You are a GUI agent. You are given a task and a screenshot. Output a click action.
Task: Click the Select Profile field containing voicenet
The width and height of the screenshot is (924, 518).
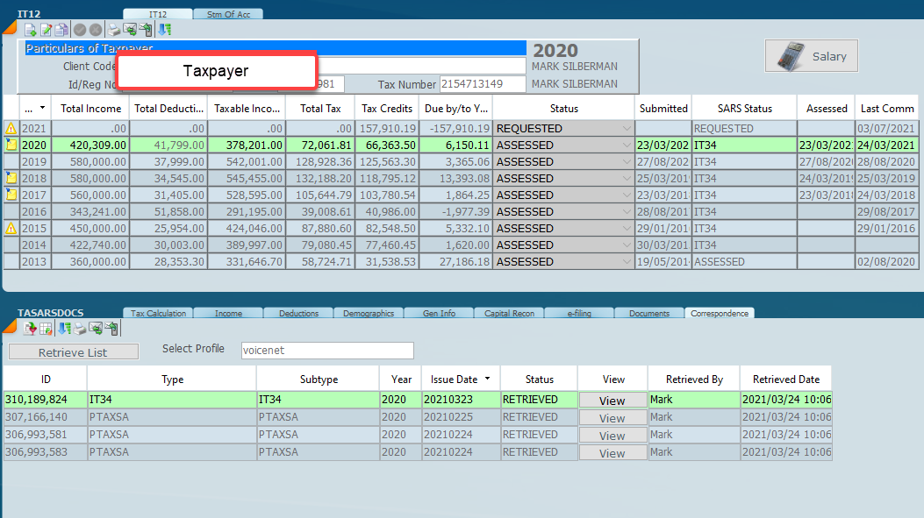[326, 351]
